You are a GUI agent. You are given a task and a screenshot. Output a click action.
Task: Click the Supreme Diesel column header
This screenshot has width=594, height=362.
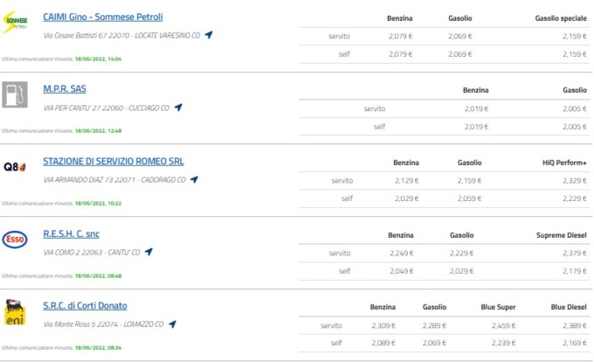click(562, 235)
